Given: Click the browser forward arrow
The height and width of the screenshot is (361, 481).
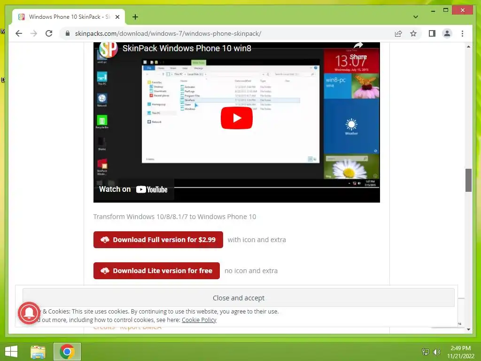Looking at the screenshot, I should click(34, 33).
